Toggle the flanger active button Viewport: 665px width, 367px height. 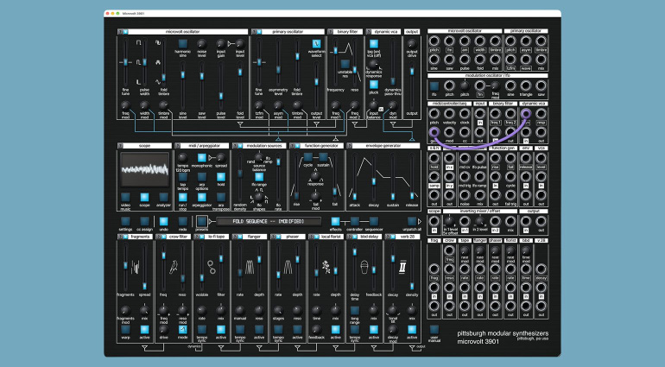pos(259,329)
